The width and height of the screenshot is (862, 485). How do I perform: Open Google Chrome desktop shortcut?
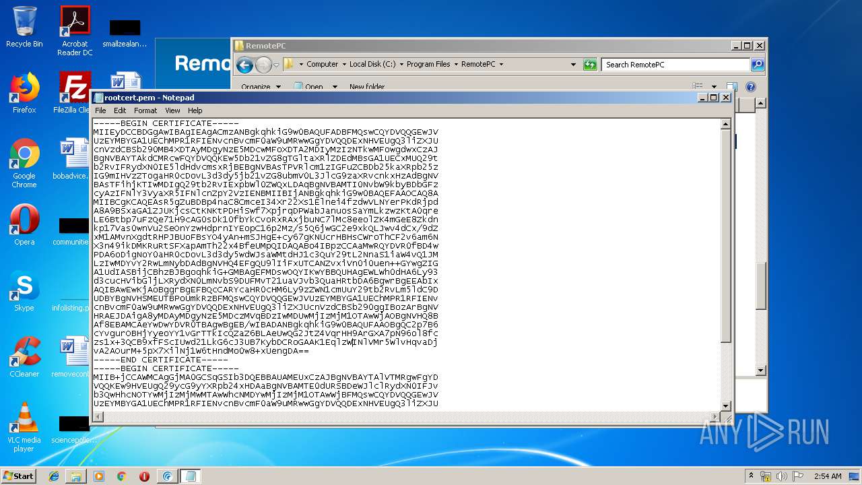point(24,163)
